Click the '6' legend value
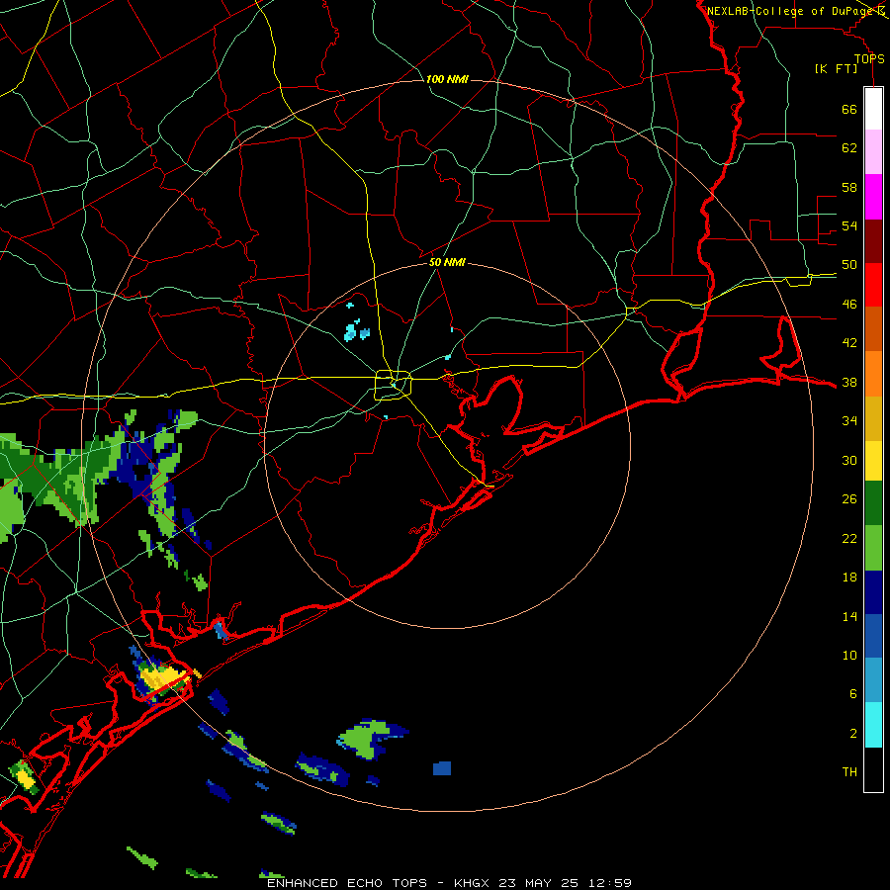 coord(853,694)
